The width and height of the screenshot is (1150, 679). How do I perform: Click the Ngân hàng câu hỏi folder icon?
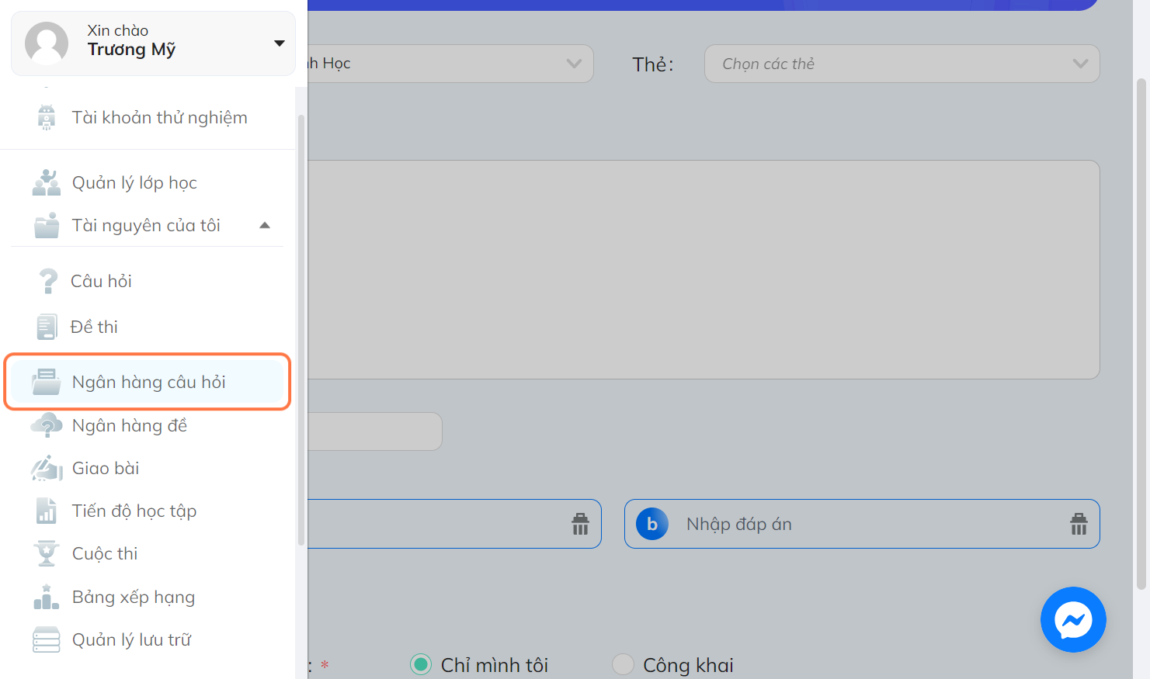pos(47,382)
